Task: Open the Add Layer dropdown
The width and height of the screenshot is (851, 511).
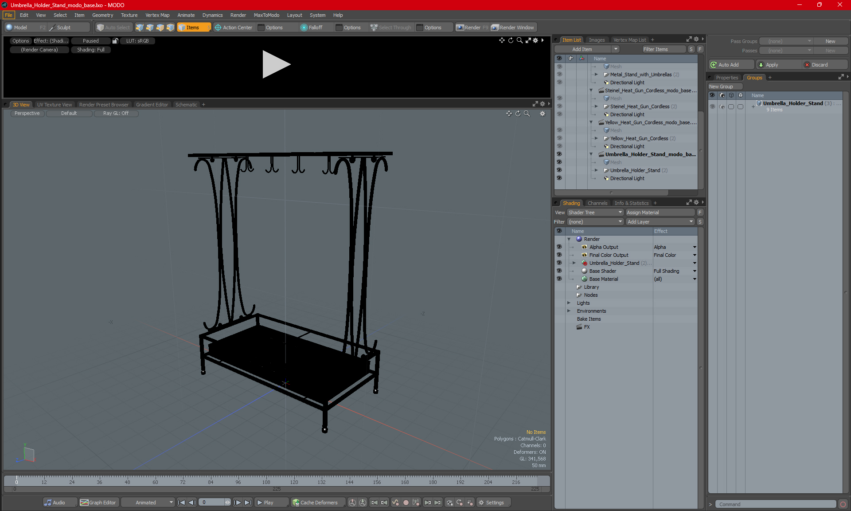Action: pos(660,222)
